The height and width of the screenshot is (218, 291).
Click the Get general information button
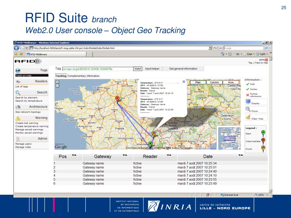(183, 69)
